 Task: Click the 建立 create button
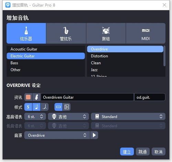(x=127, y=152)
